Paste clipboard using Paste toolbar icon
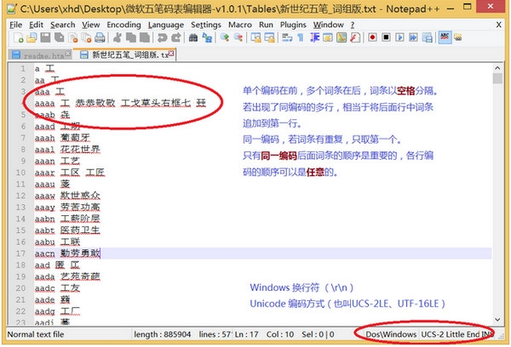 [x=145, y=37]
